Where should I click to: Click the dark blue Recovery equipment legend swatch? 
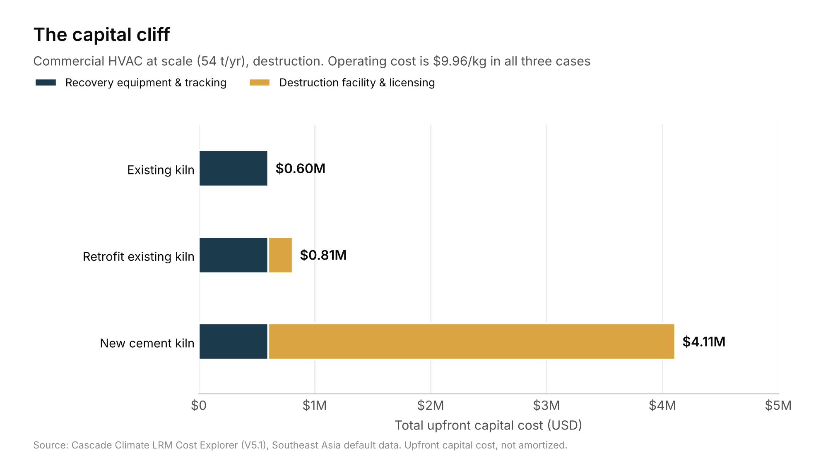click(x=46, y=83)
